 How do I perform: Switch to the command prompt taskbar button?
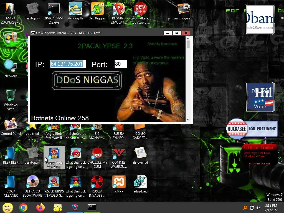tap(92, 207)
